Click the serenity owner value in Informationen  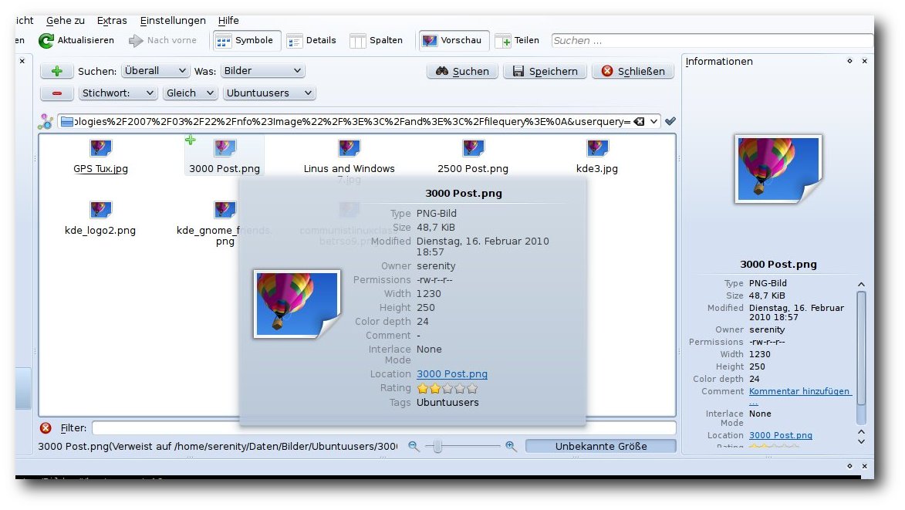(x=766, y=330)
